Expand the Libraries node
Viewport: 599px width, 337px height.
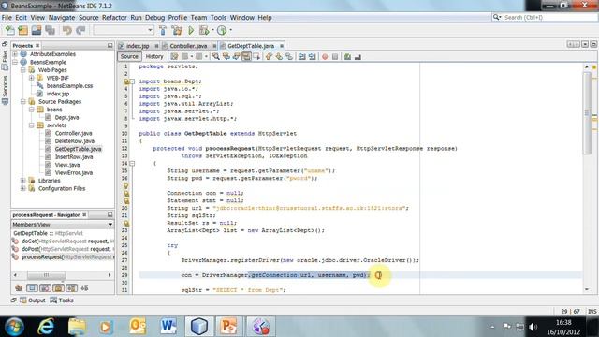22,181
